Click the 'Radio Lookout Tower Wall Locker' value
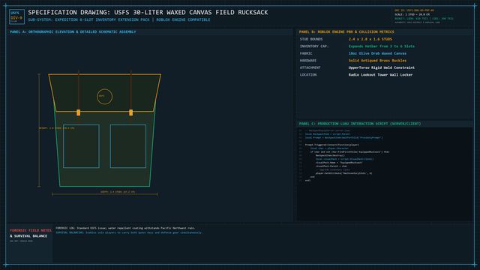480x270 pixels. (x=380, y=75)
